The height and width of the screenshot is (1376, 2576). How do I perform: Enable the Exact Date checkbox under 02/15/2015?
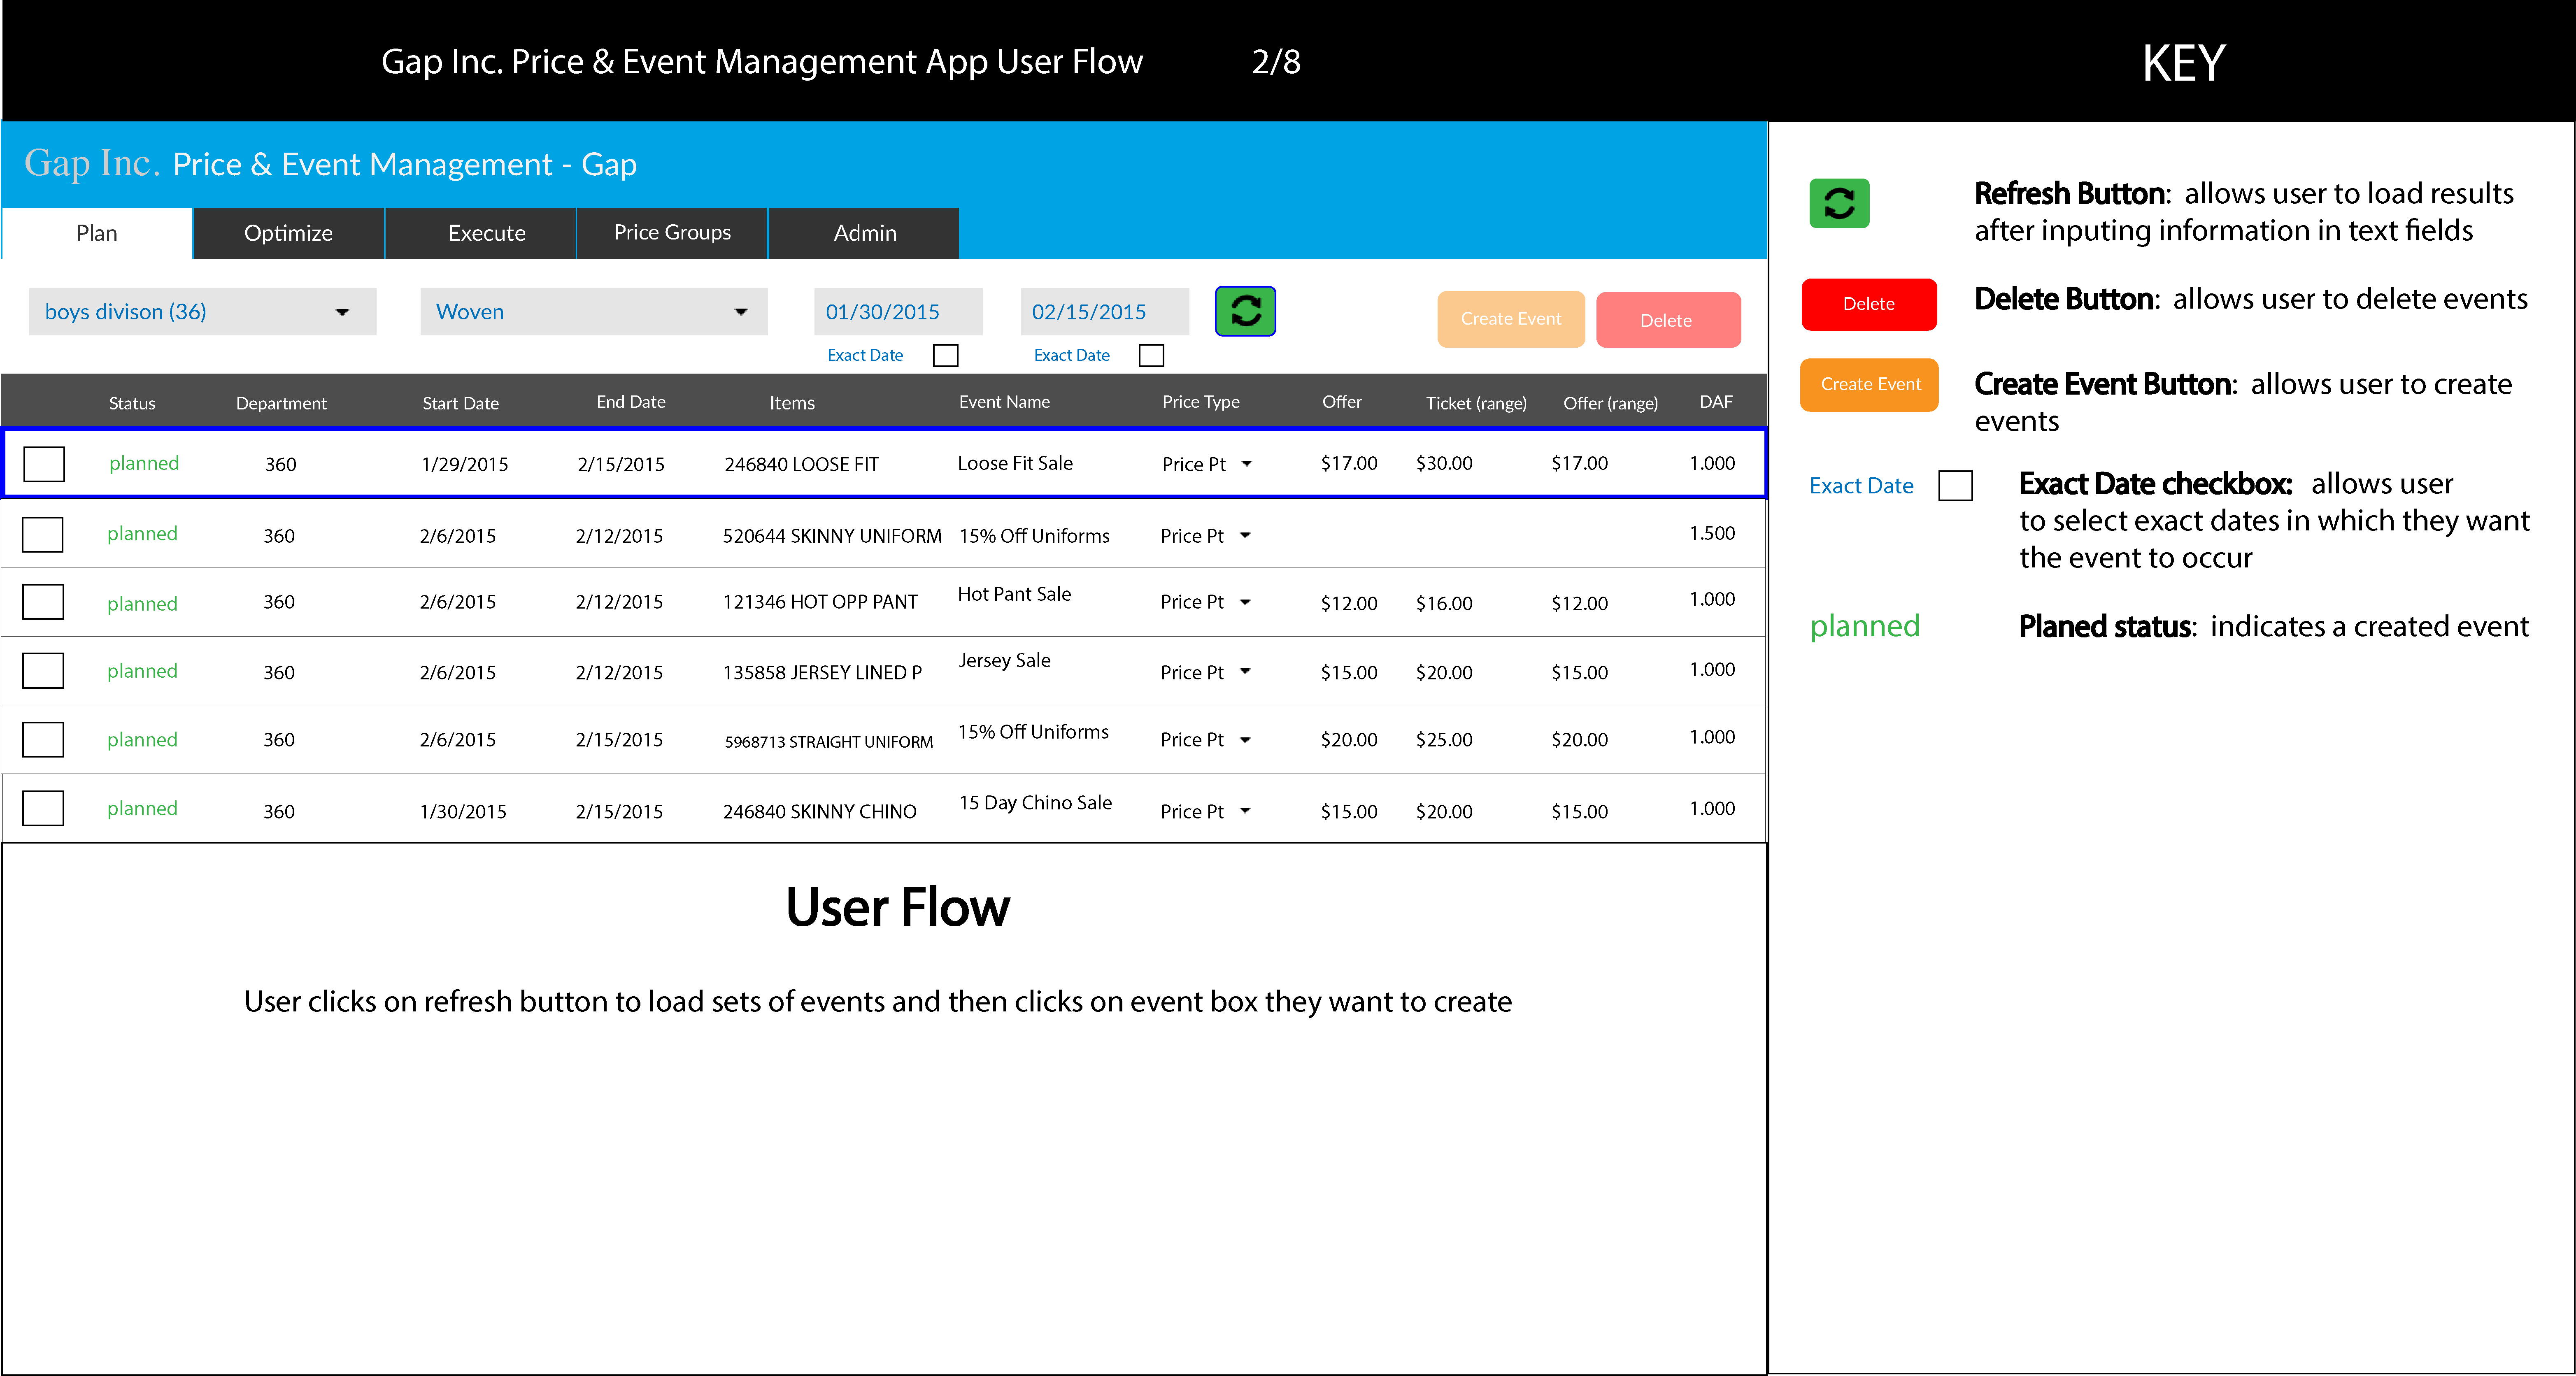[1151, 356]
